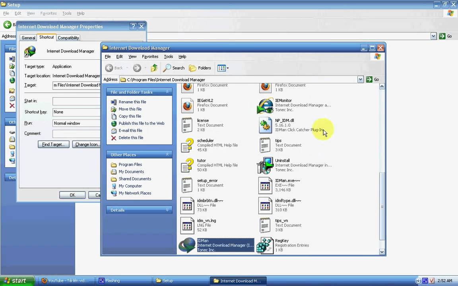This screenshot has height=286, width=458.
Task: Select the license text document icon
Action: pos(187,125)
